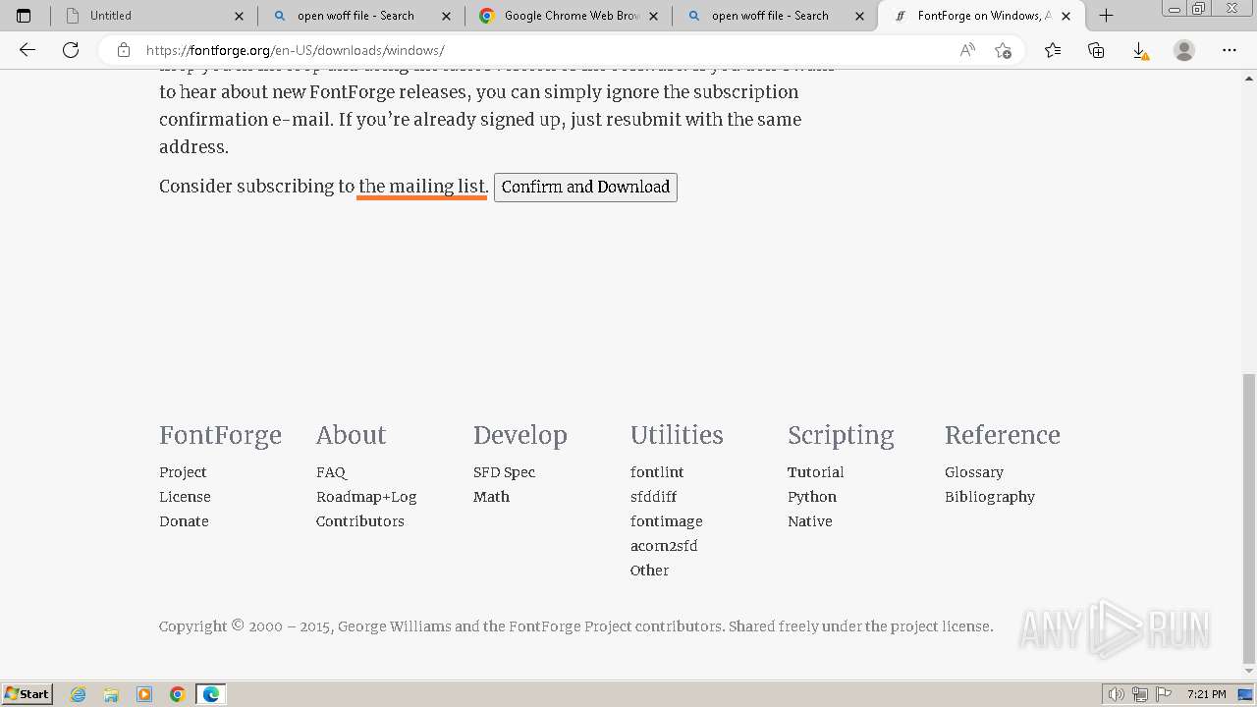Open the fontlint utility link
Viewport: 1257px width, 707px height.
(x=657, y=472)
